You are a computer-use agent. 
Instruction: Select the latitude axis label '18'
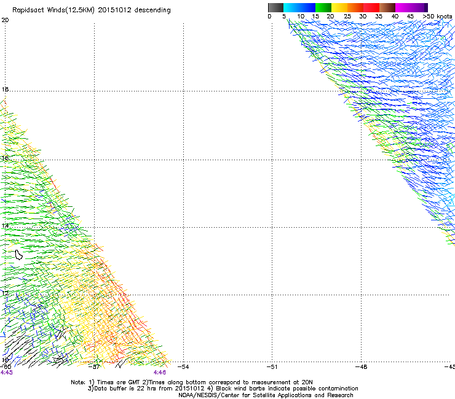pos(5,89)
